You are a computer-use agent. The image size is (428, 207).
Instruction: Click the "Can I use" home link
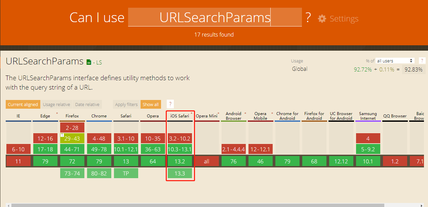coord(97,17)
